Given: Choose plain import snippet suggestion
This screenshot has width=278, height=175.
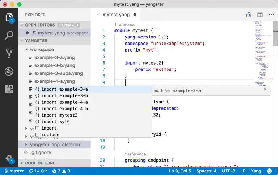Looking at the screenshot, I should pos(93,128).
